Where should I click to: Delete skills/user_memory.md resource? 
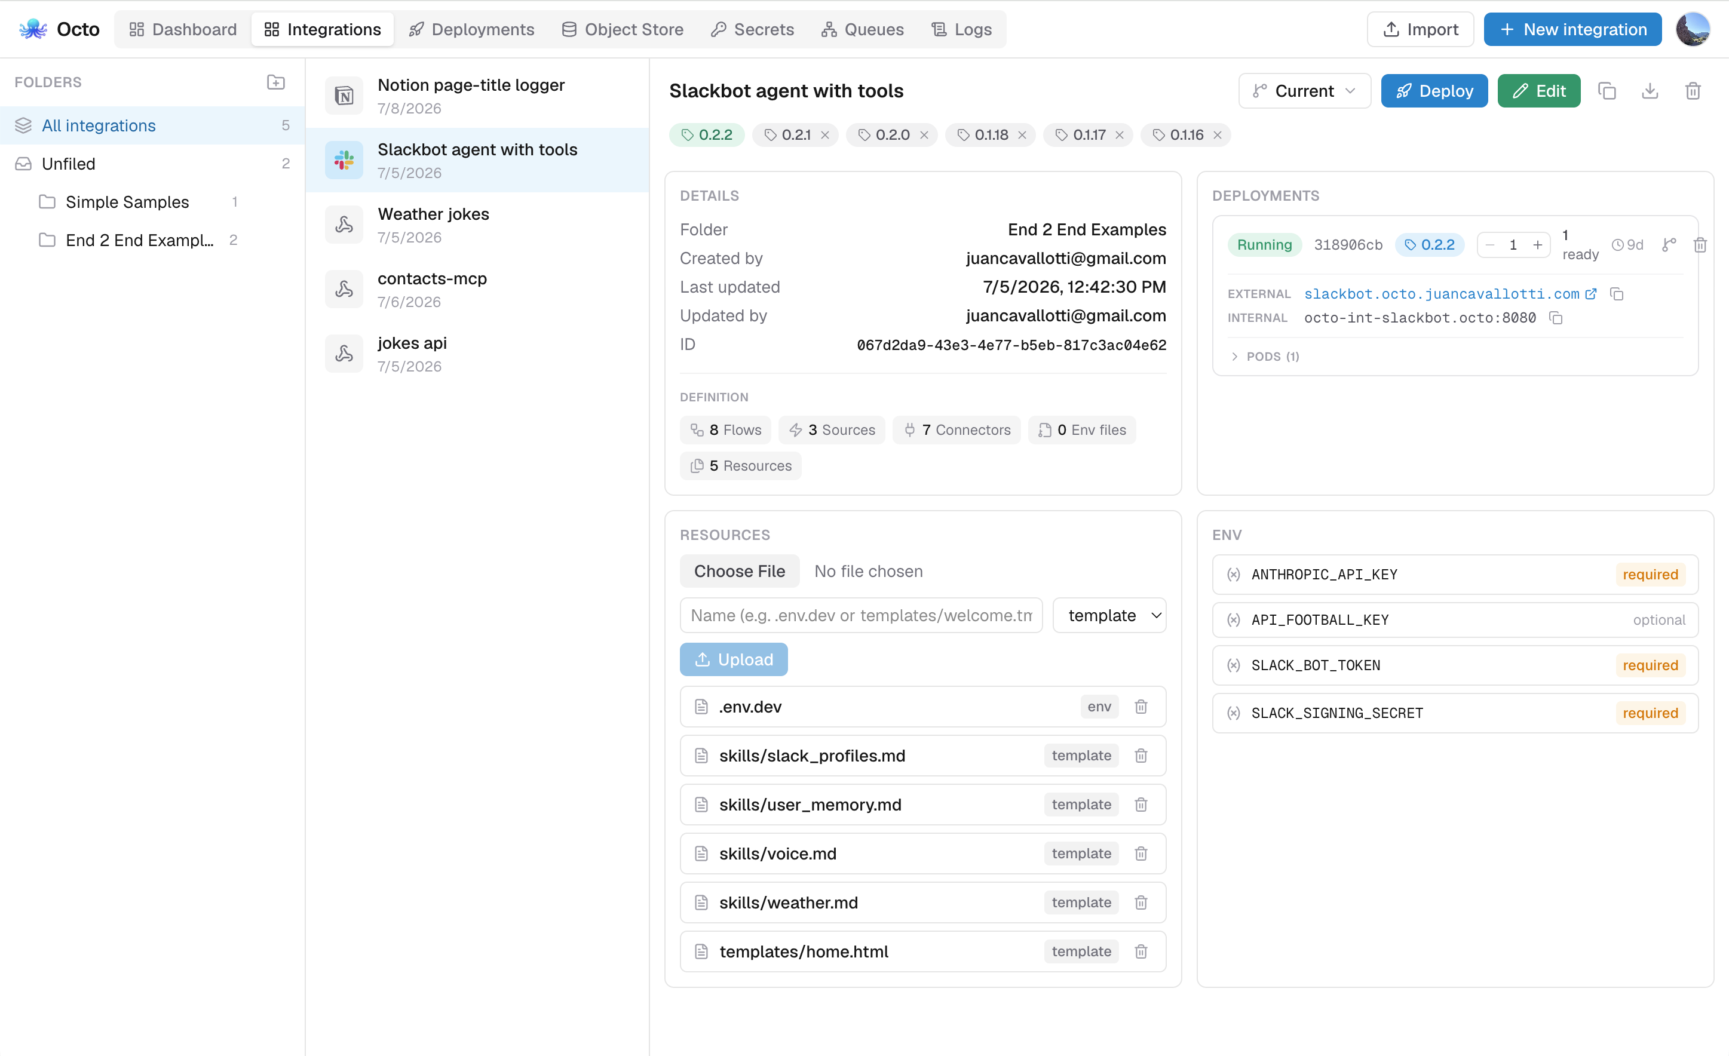[x=1141, y=805]
